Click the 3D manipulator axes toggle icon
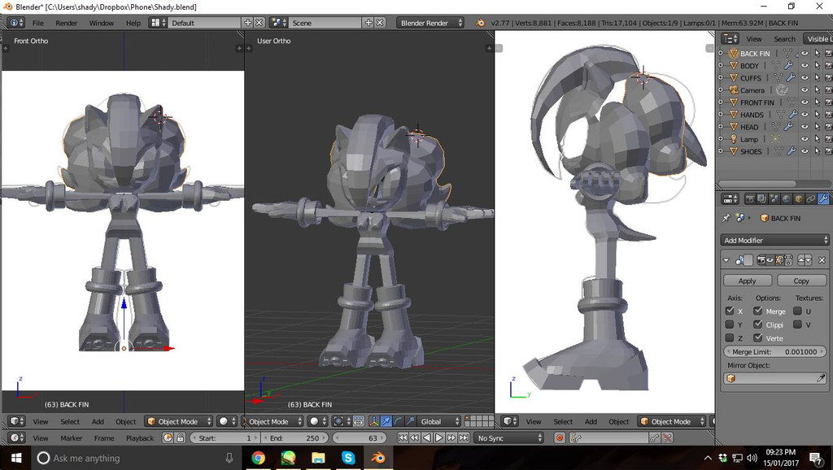Image resolution: width=833 pixels, height=470 pixels. 374,422
